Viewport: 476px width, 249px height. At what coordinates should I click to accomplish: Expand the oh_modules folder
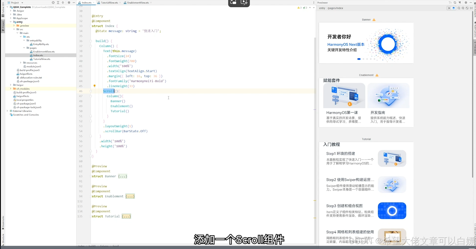pos(11,89)
